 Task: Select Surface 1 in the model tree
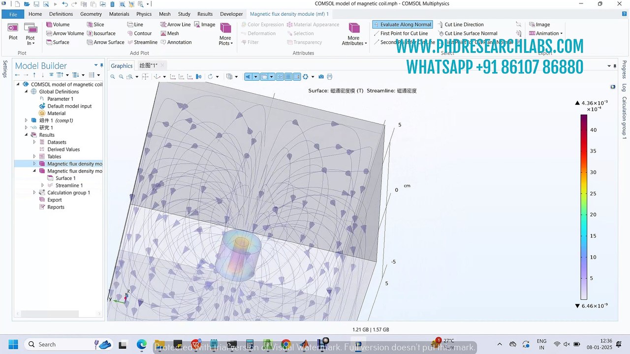[65, 178]
